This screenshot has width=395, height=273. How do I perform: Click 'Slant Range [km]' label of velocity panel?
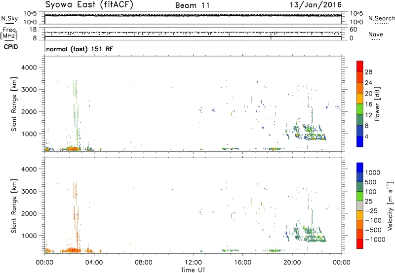[14, 206]
